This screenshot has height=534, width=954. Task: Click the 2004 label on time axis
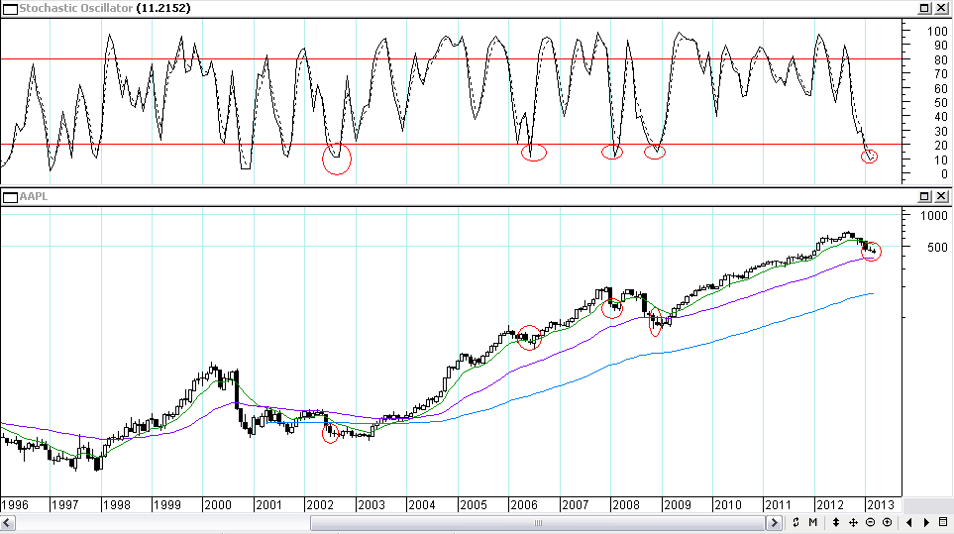coord(422,505)
